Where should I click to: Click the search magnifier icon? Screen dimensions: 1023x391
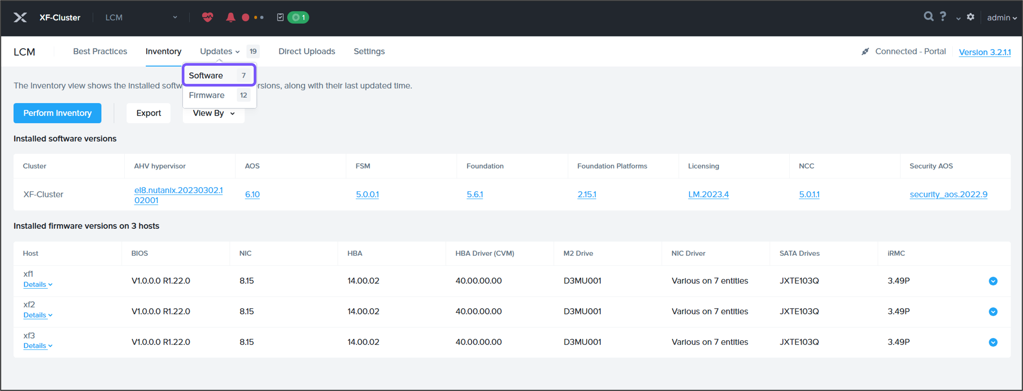pos(928,17)
